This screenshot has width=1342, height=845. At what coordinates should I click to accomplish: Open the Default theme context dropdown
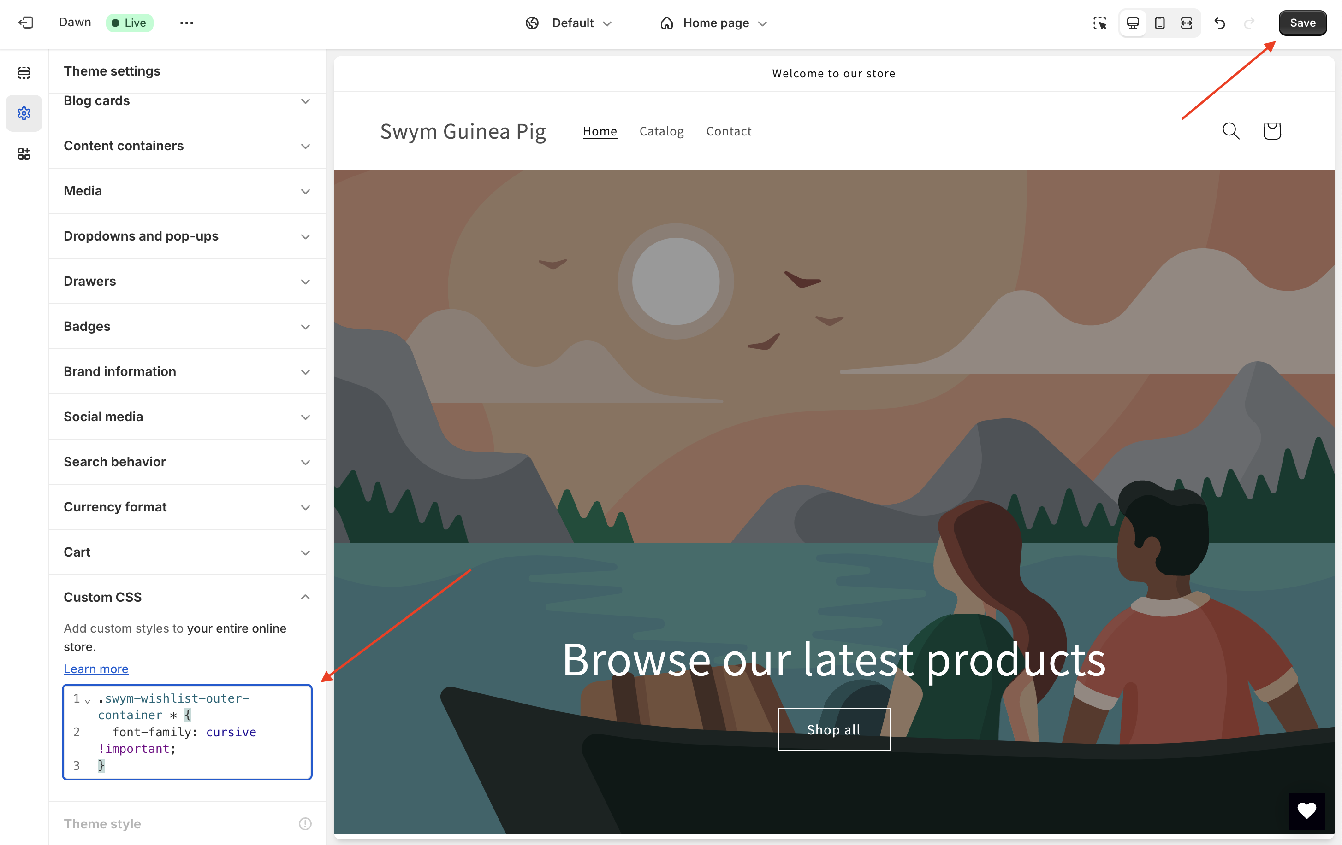(x=569, y=23)
